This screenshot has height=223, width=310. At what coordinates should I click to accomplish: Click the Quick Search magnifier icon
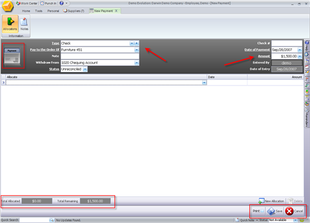click(51, 220)
